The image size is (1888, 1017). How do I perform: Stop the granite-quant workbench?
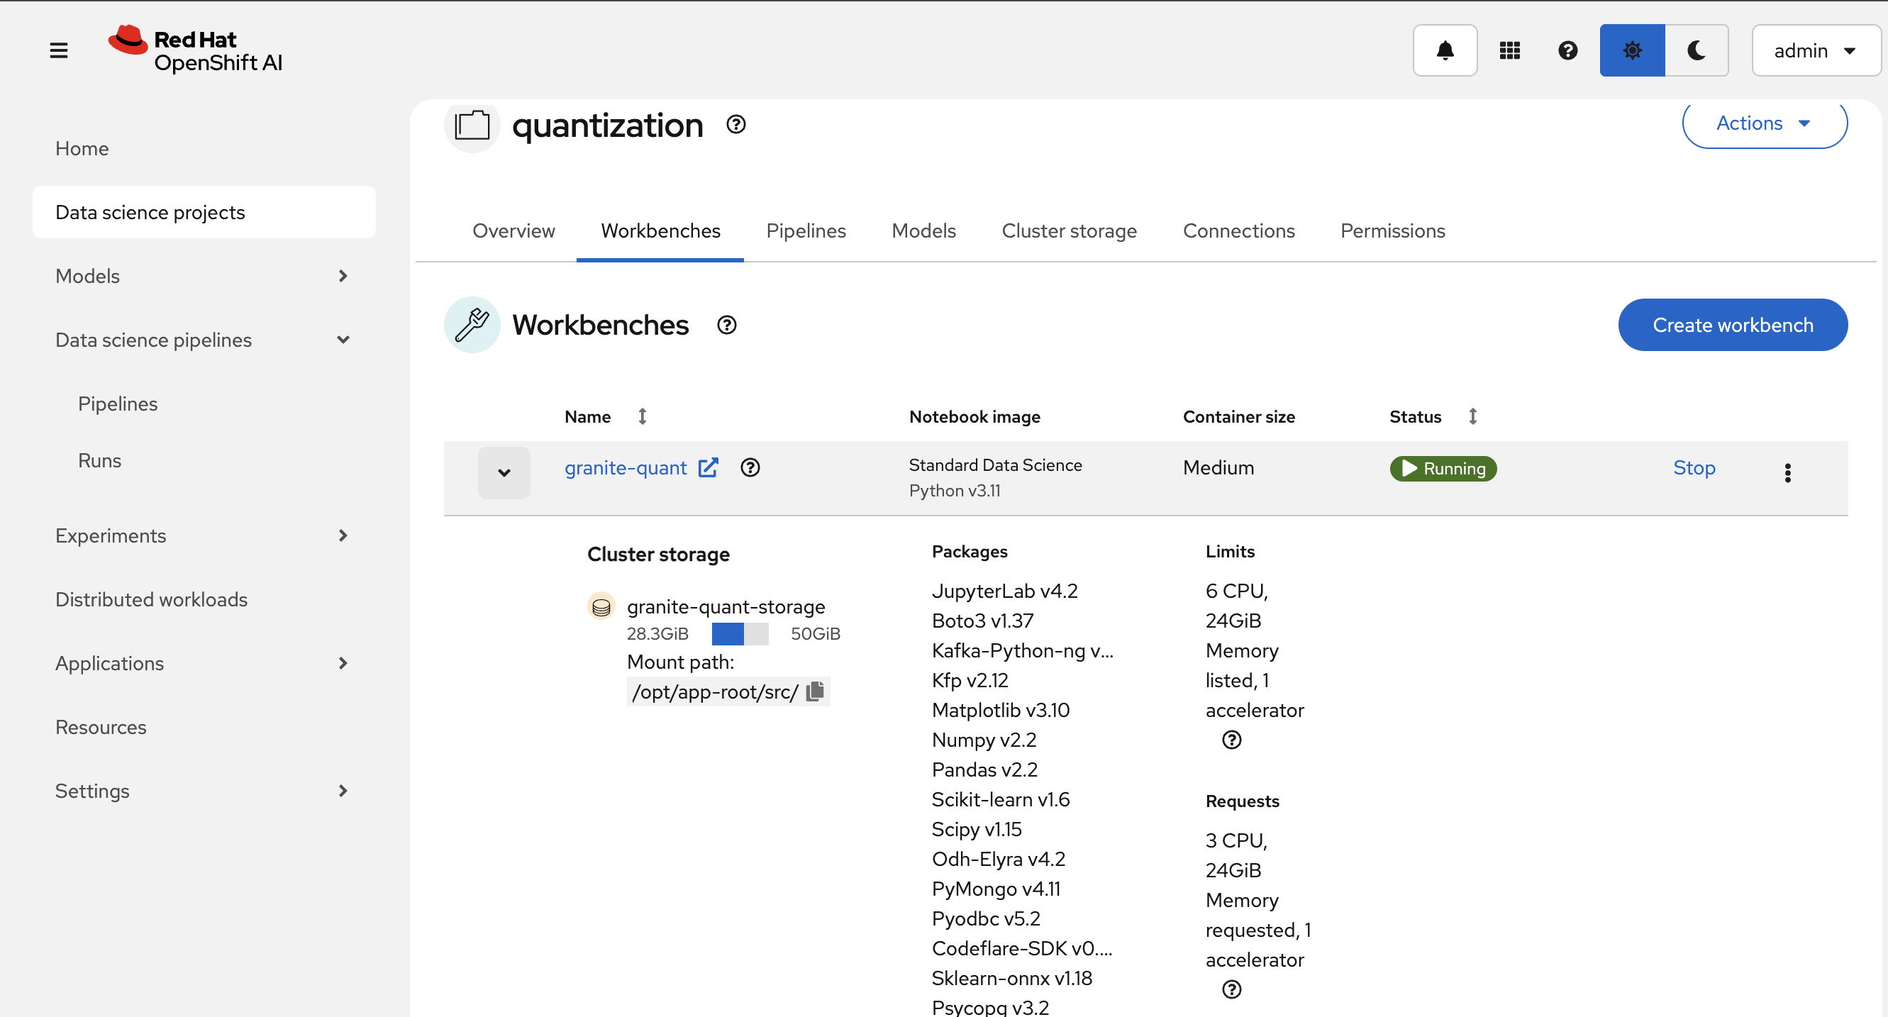click(1693, 467)
